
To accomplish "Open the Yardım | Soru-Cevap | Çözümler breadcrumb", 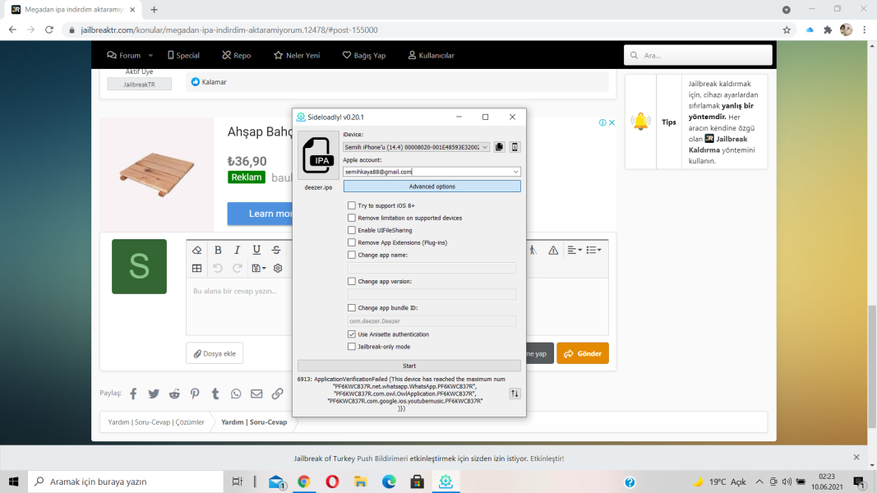I will point(156,422).
